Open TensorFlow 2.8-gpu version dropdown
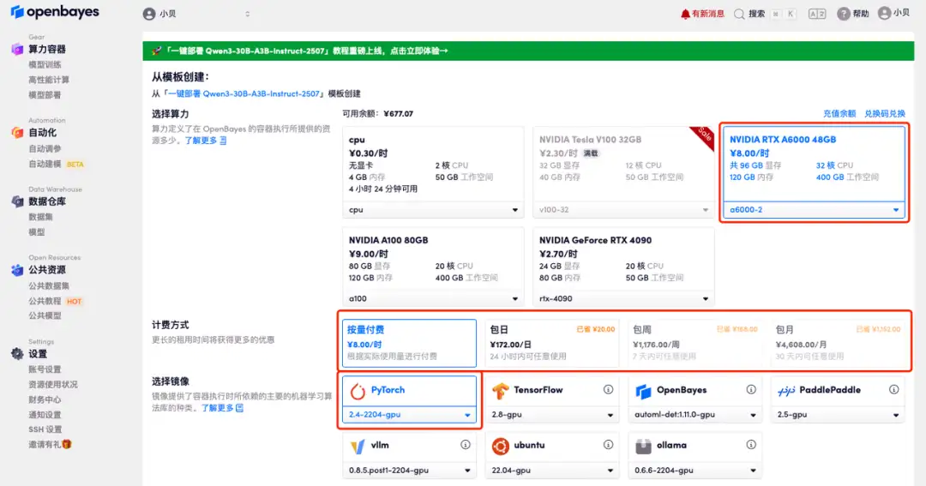 tap(552, 415)
